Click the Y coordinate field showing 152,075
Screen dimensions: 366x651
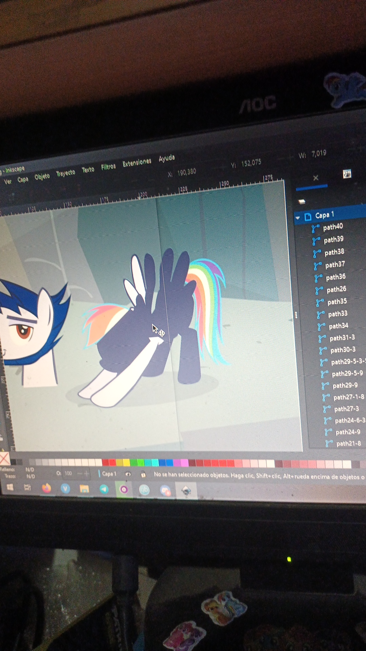[x=251, y=163]
